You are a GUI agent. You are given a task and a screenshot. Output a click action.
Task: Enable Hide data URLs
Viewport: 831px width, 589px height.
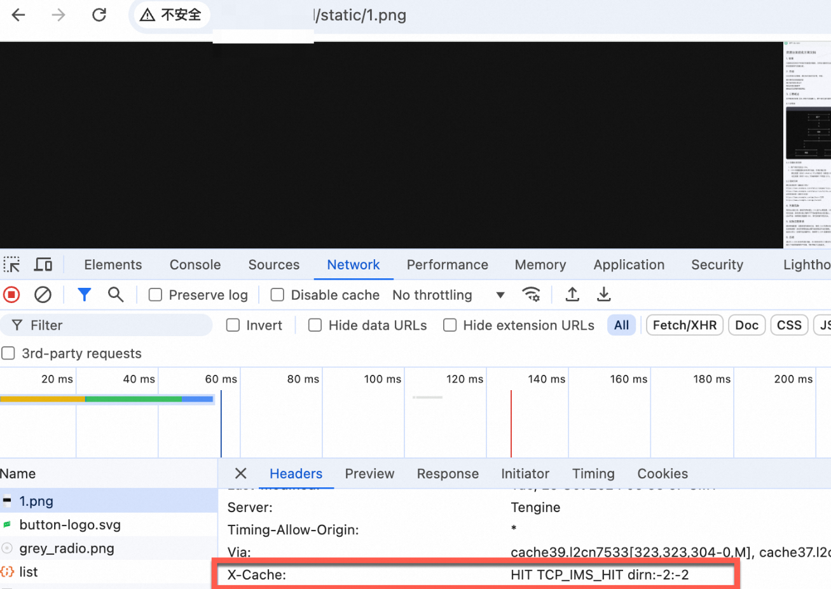(315, 325)
